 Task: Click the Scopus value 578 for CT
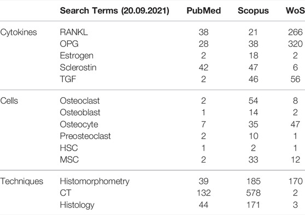(x=253, y=193)
